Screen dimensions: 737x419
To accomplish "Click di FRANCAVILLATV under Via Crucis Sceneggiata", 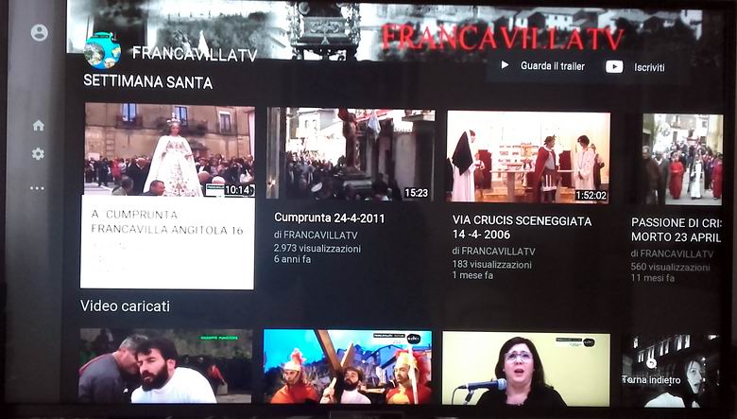I will point(493,252).
